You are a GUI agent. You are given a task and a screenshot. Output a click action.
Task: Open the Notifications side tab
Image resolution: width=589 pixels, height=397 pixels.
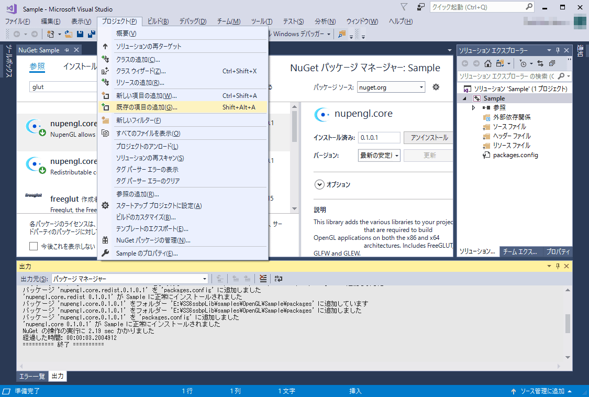tap(580, 51)
